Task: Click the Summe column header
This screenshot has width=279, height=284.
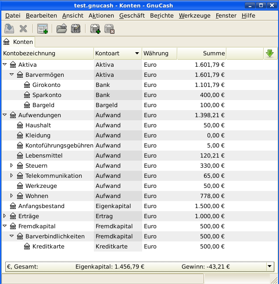Action: [202, 54]
